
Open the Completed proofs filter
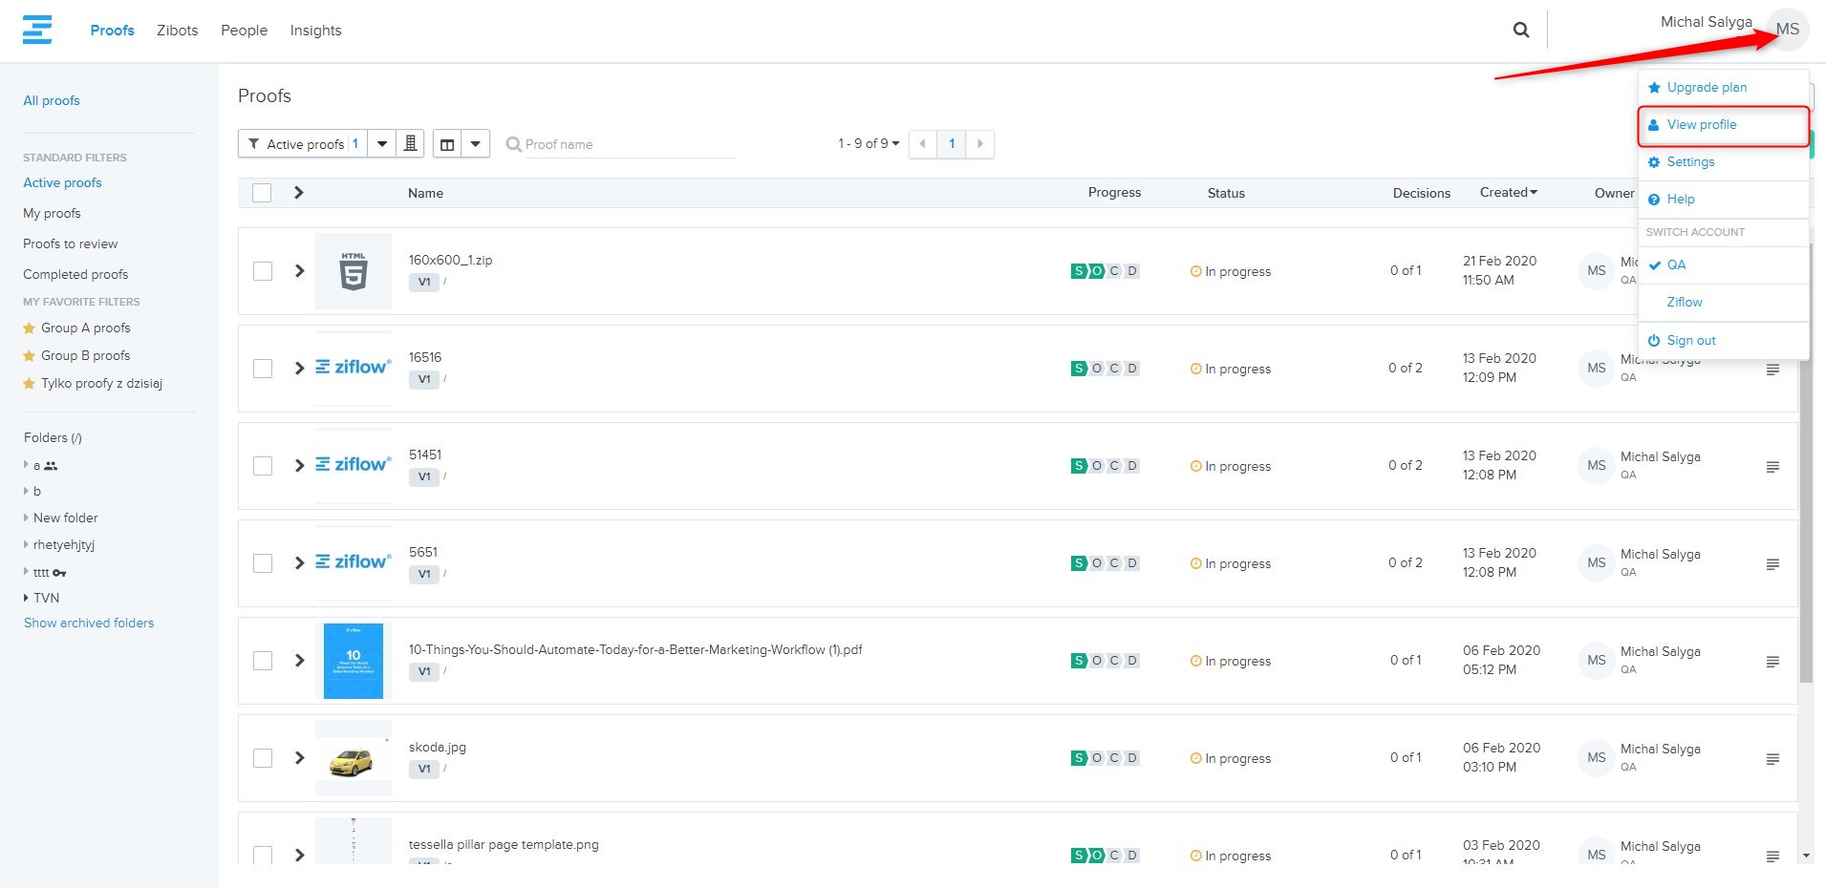[75, 274]
